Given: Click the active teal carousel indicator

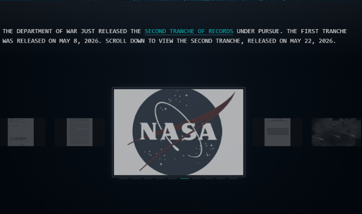Looking at the screenshot, I should [185, 178].
